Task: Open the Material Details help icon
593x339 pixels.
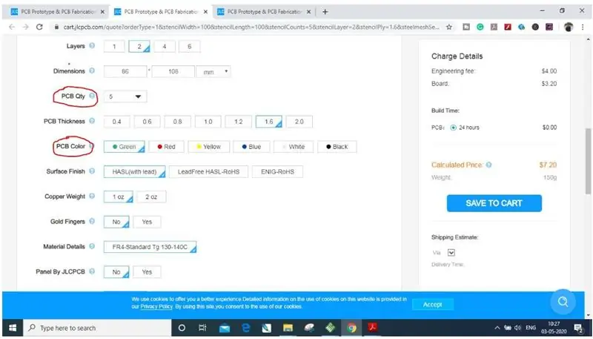Action: coord(92,246)
